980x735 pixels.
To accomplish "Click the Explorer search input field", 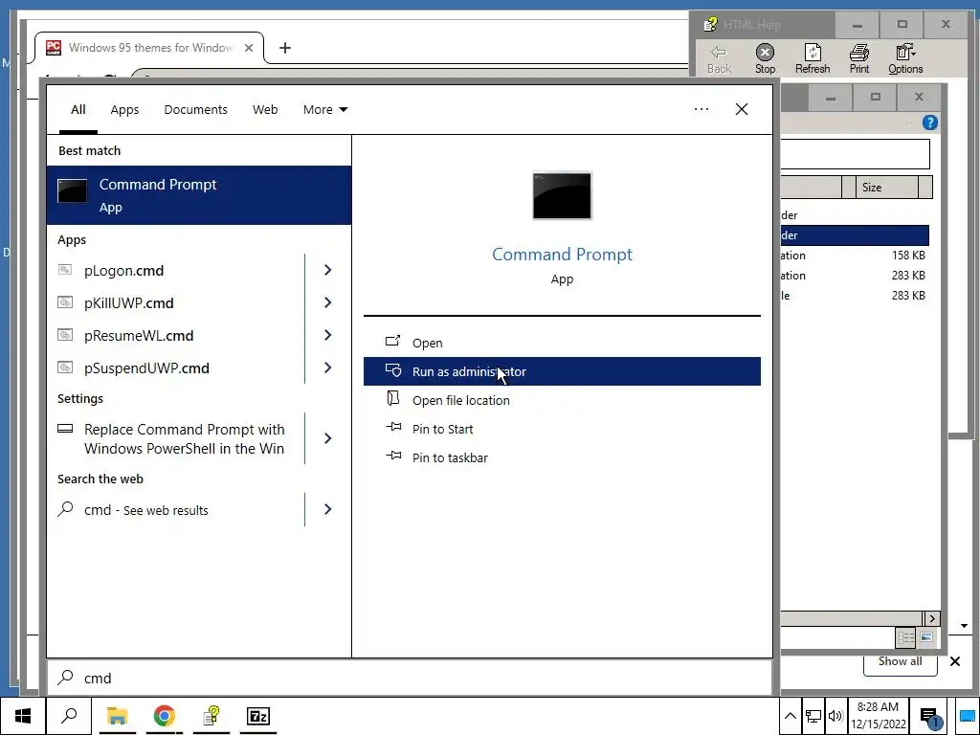I will [855, 154].
